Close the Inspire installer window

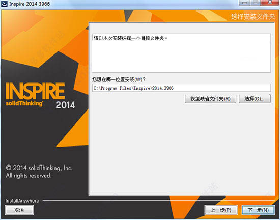click(270, 3)
